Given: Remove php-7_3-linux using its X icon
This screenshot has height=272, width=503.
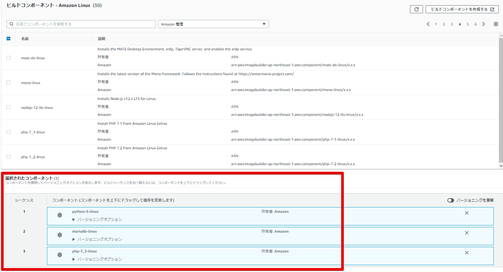Looking at the screenshot, I should 467,252.
